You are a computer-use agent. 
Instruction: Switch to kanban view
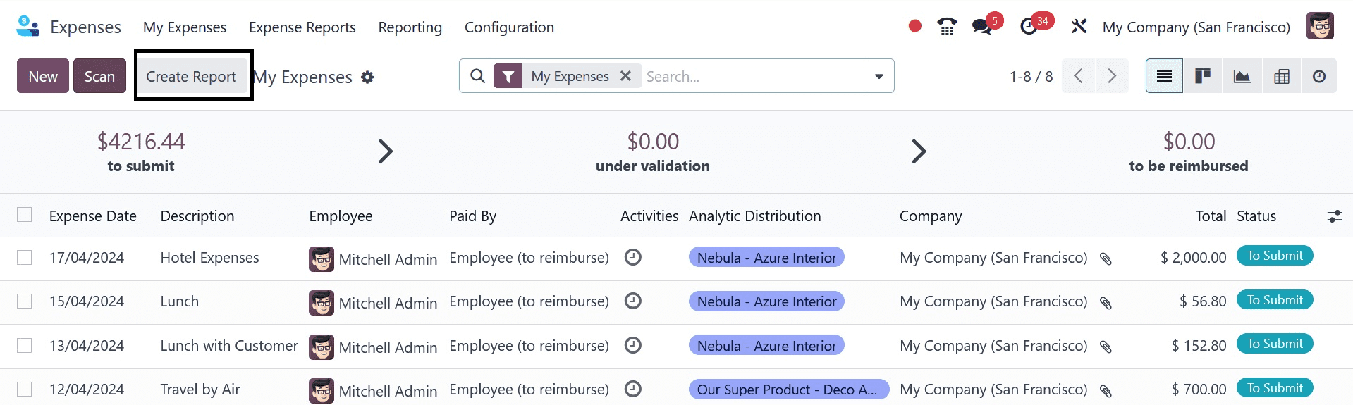point(1203,76)
